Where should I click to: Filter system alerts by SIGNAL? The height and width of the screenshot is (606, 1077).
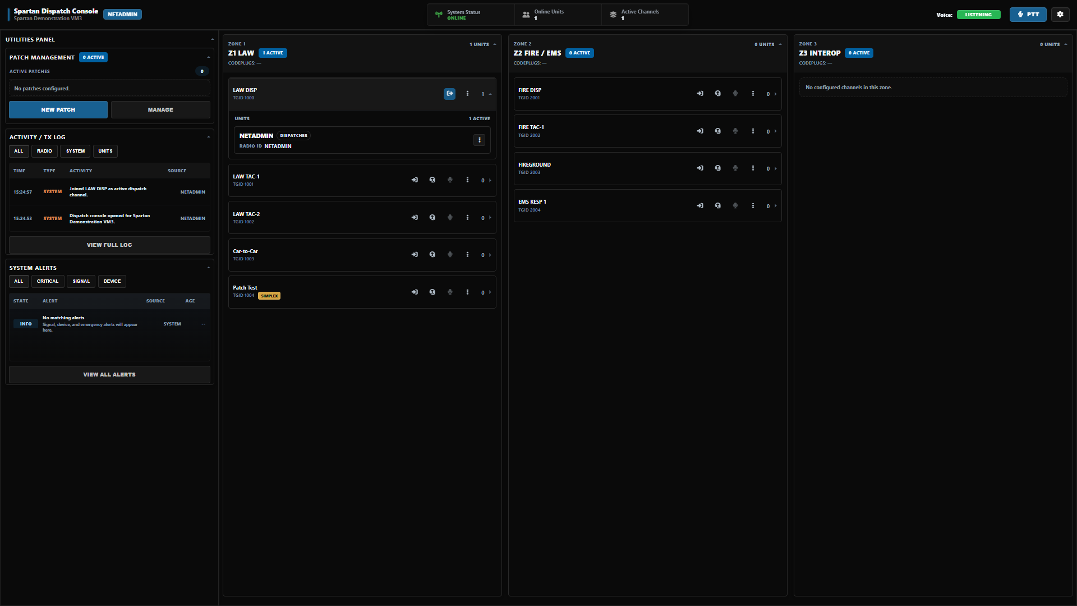click(x=81, y=281)
